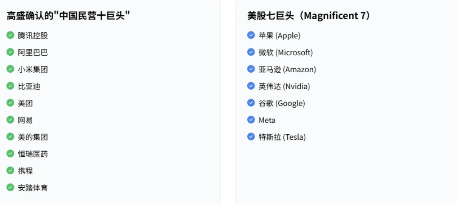Screen dimensions: 458x203
Task: Click the 美的集团 list item text
Action: tap(33, 137)
